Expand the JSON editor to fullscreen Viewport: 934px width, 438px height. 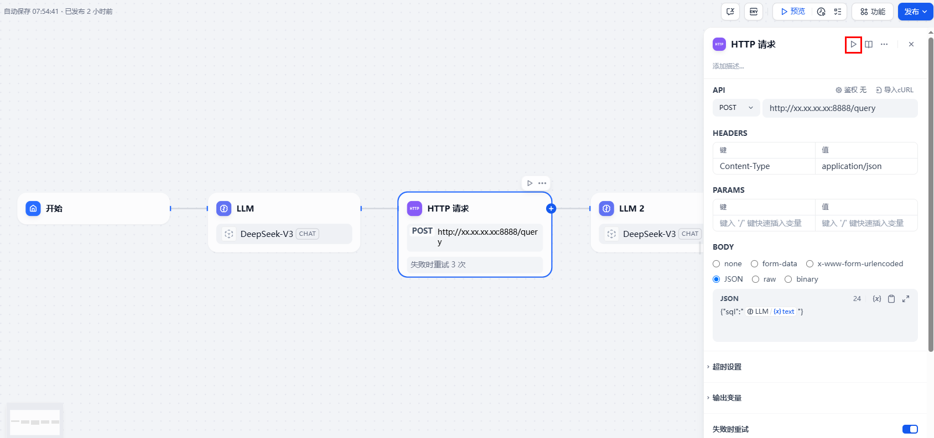pos(906,299)
